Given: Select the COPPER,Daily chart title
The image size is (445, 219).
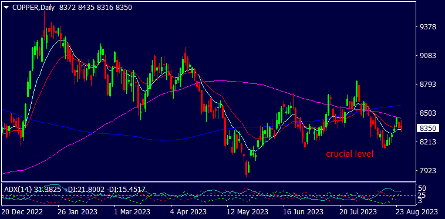Looking at the screenshot, I should click(34, 8).
